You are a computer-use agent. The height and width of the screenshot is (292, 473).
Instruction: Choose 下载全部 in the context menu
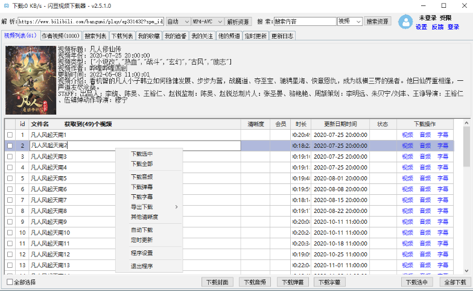(x=142, y=164)
